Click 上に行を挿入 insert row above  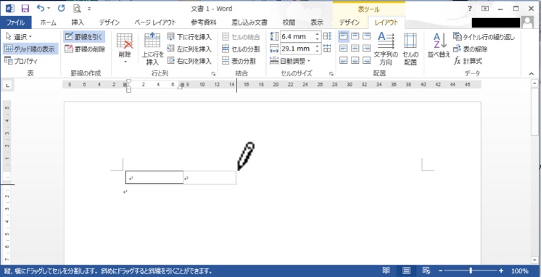[x=152, y=49]
